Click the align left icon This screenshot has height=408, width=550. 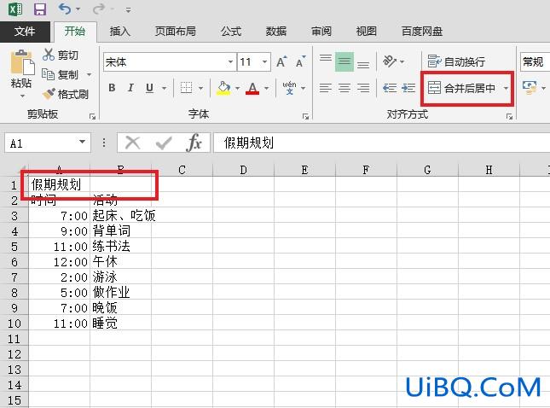point(326,88)
